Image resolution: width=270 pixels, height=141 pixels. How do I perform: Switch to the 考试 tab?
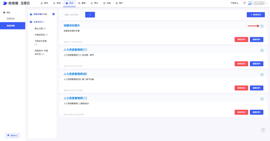click(x=57, y=3)
